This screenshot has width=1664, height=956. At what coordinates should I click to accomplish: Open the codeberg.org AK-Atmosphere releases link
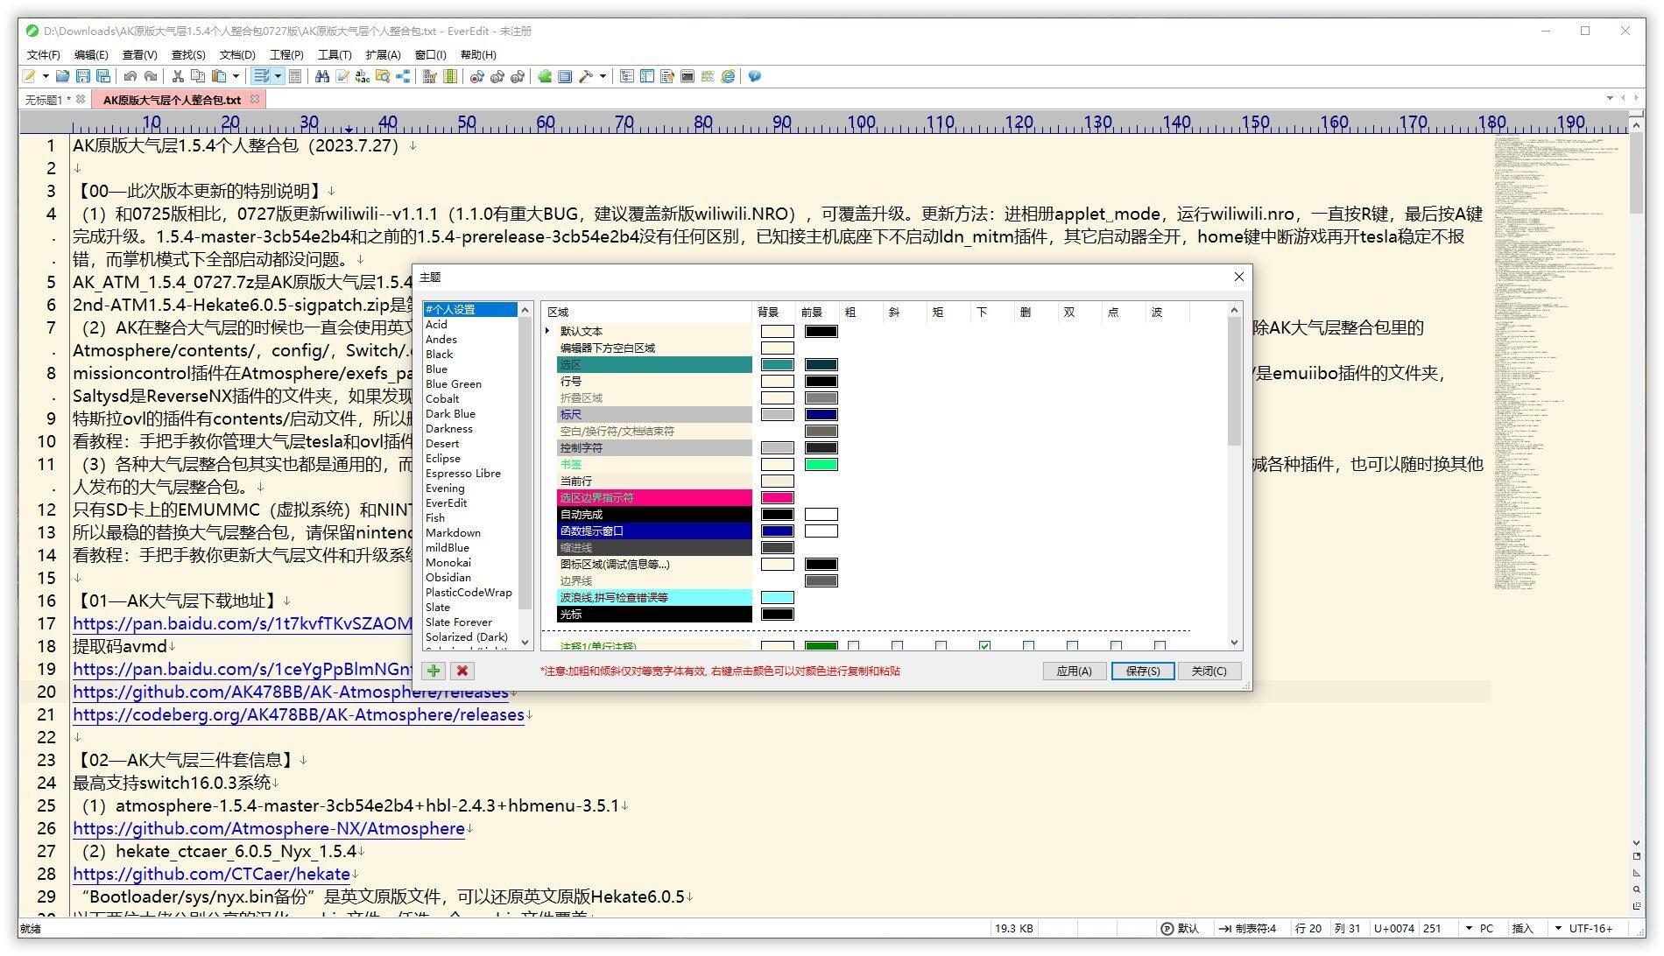[x=299, y=714]
